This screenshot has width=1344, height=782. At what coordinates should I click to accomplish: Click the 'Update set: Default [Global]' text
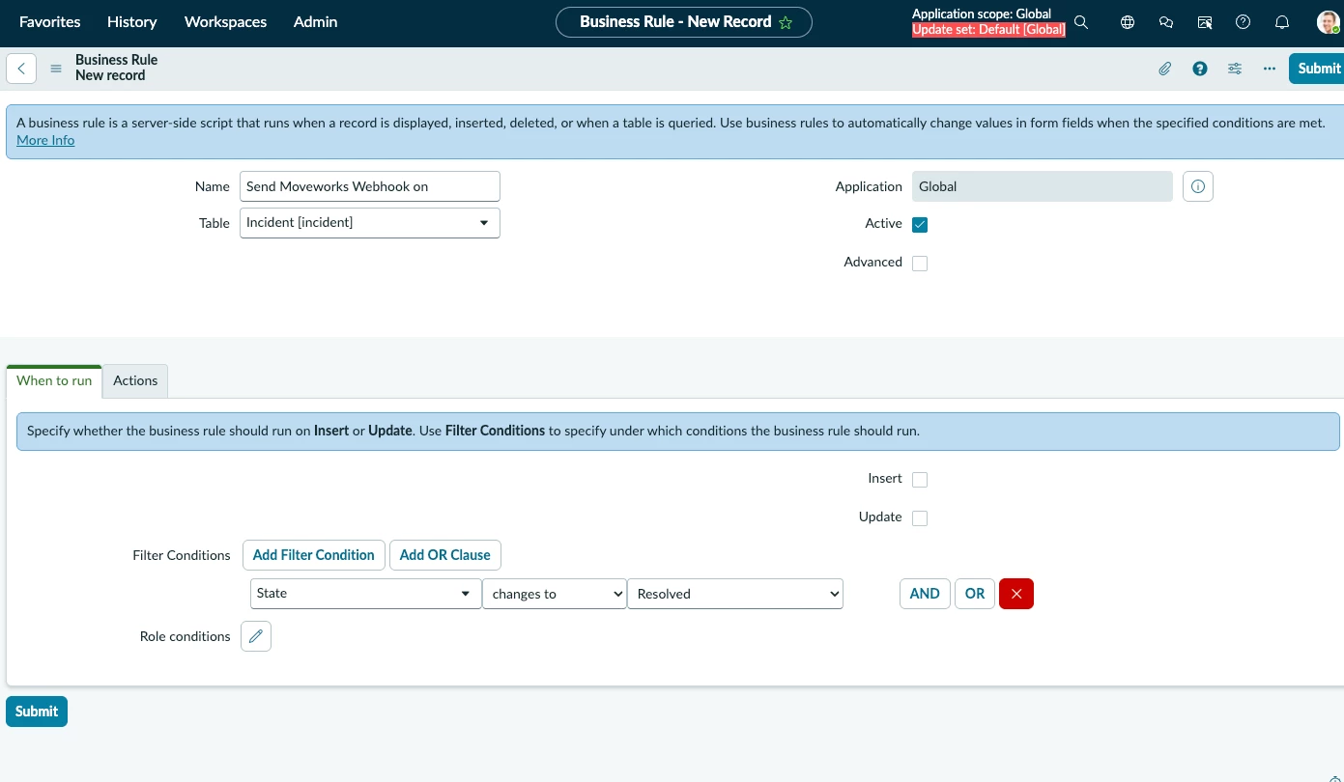[x=988, y=30]
